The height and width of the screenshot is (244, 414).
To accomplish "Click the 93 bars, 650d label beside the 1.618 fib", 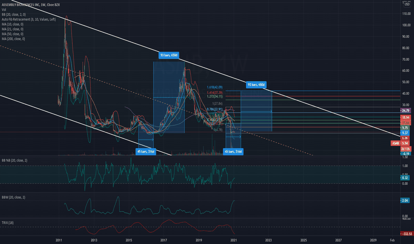I will pyautogui.click(x=256, y=85).
